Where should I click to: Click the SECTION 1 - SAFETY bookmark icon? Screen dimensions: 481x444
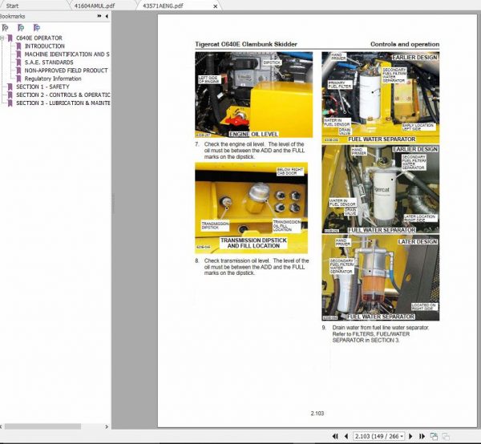tap(10, 87)
